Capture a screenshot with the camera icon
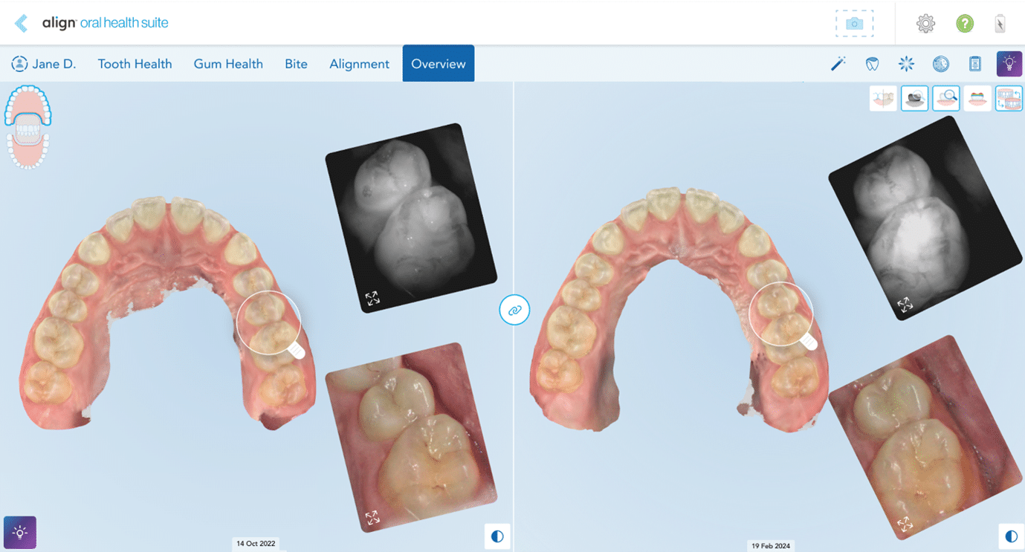 coord(854,24)
